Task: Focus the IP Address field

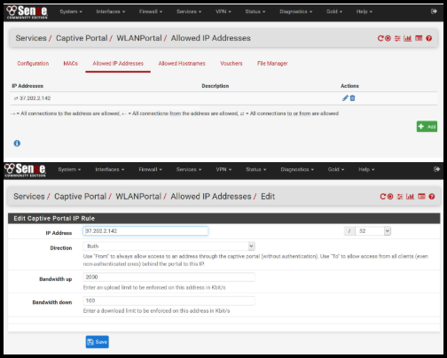Action: (145, 231)
